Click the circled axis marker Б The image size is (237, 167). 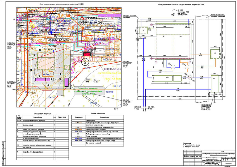(151, 24)
